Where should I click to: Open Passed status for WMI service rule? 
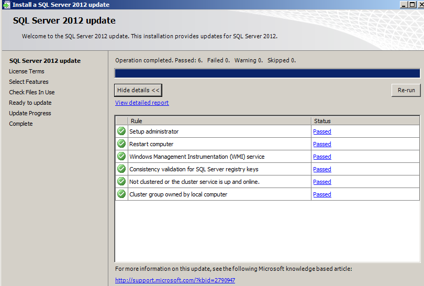coord(322,157)
